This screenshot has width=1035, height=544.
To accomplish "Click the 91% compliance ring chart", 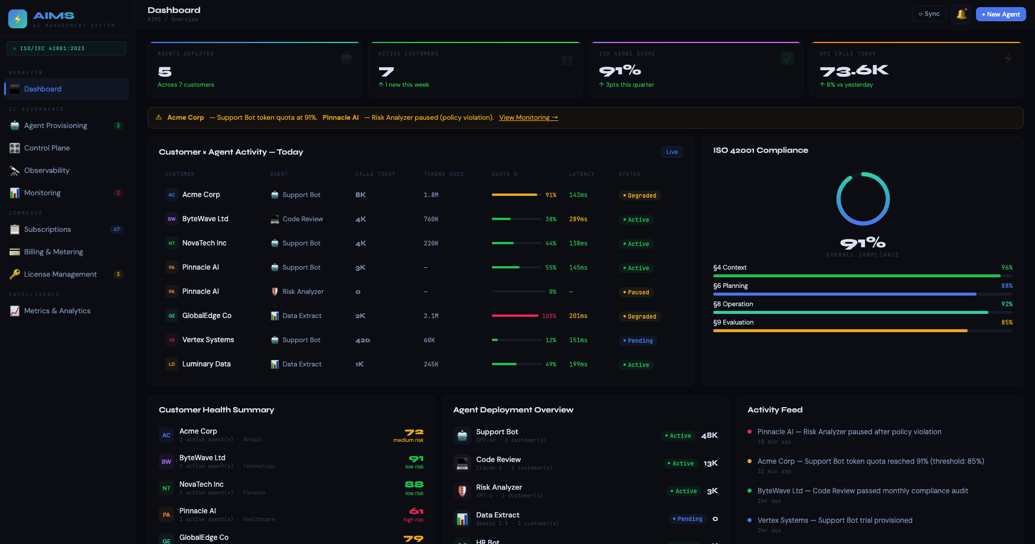I will coord(863,199).
